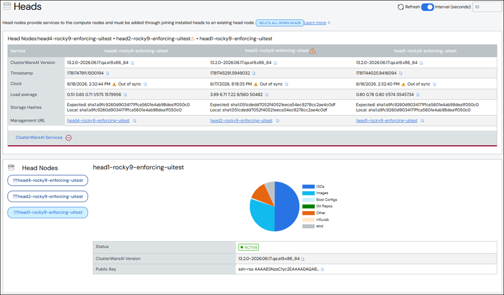Select head4-rocky9-enforcing-uitest in Head Nodes list
Viewport: 504px width, 295px height.
point(48,181)
